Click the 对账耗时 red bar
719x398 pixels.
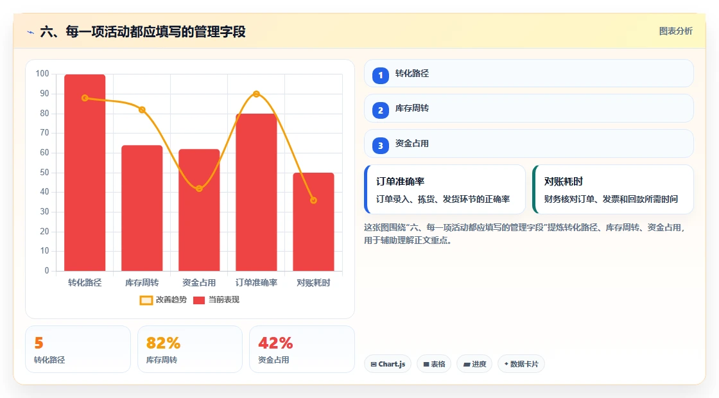point(314,221)
